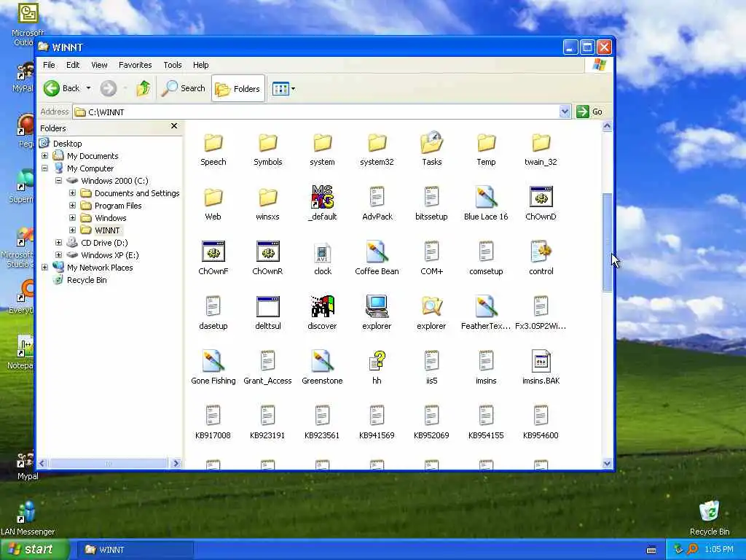The height and width of the screenshot is (560, 746).
Task: Open the Favorites menu
Action: [135, 65]
